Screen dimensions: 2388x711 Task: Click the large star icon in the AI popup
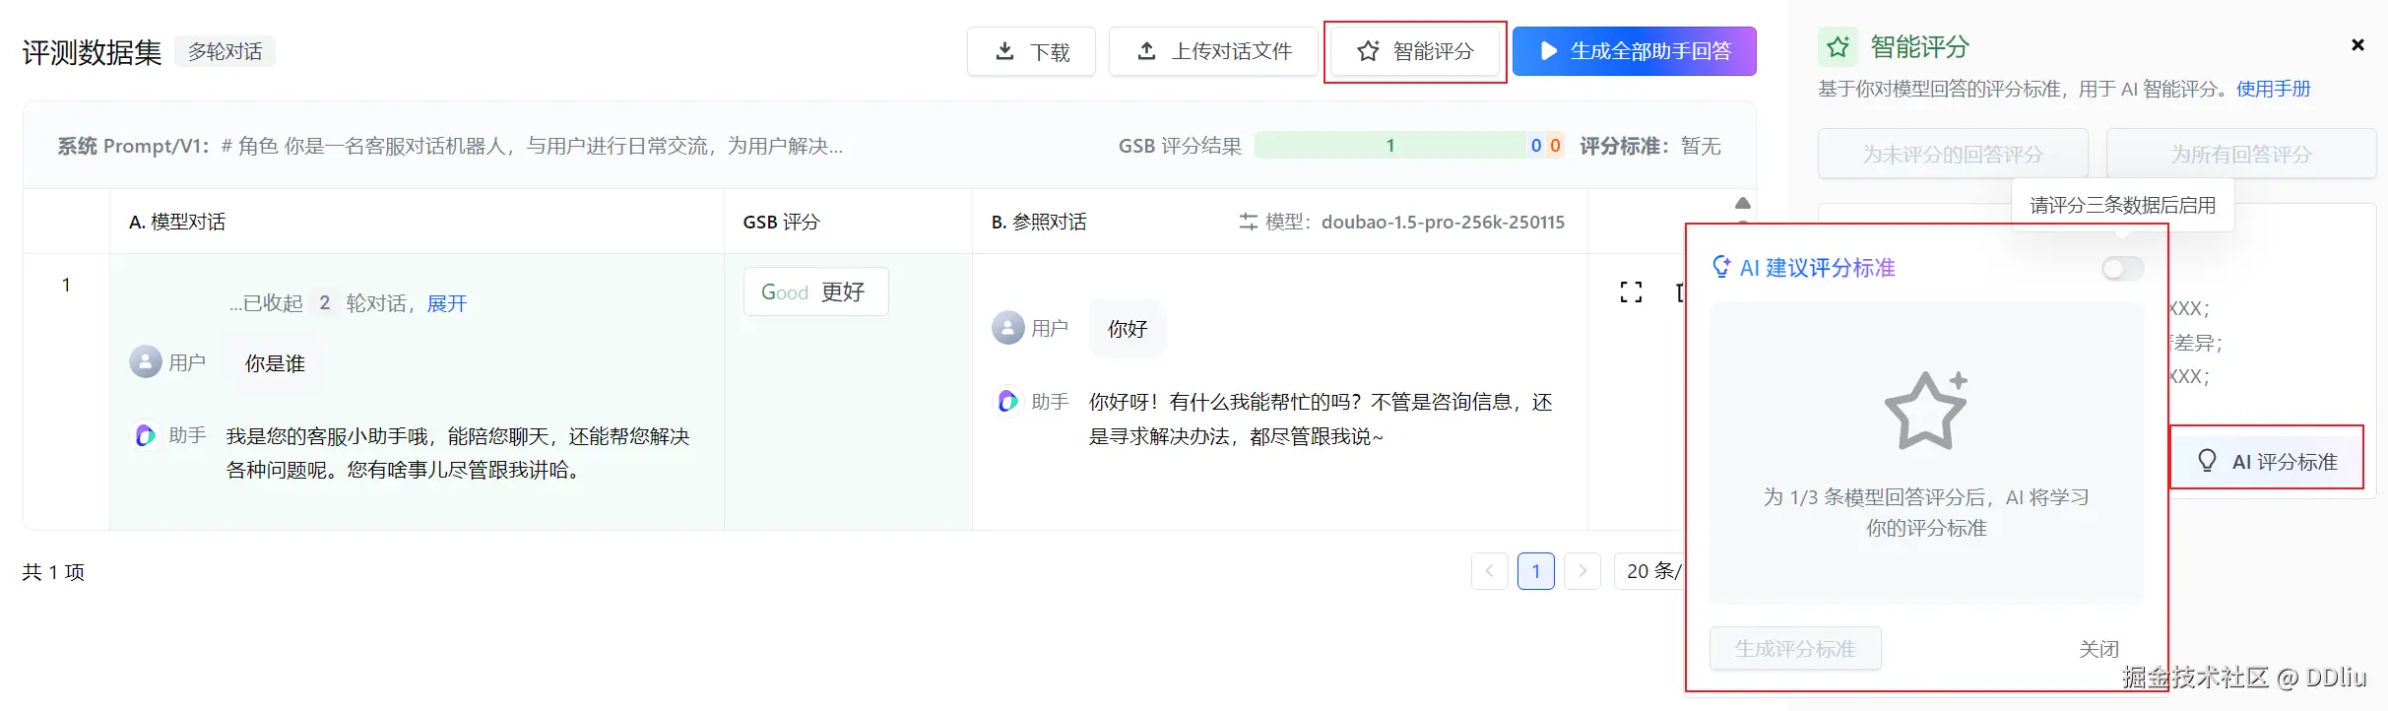[1926, 410]
